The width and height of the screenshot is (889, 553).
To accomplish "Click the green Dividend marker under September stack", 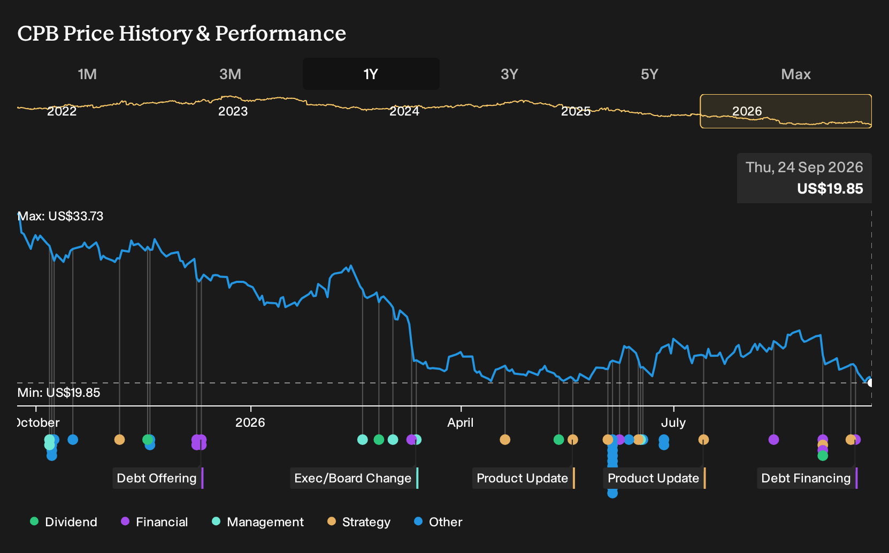I will [823, 456].
